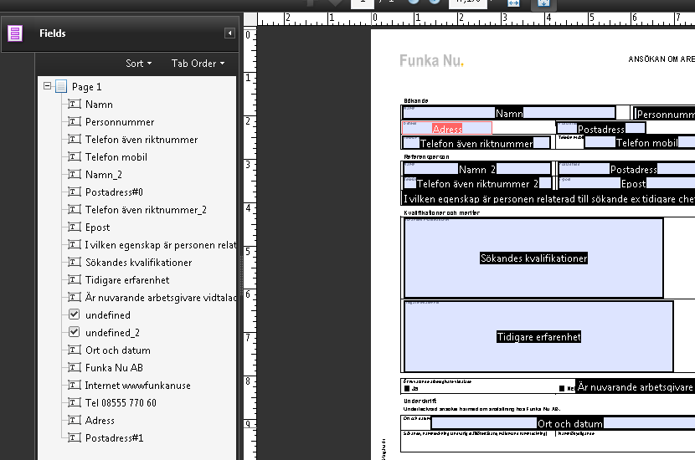The image size is (695, 460).
Task: Click the 'Telefon även riktnummer' field under Sökande on page
Action: (x=476, y=143)
